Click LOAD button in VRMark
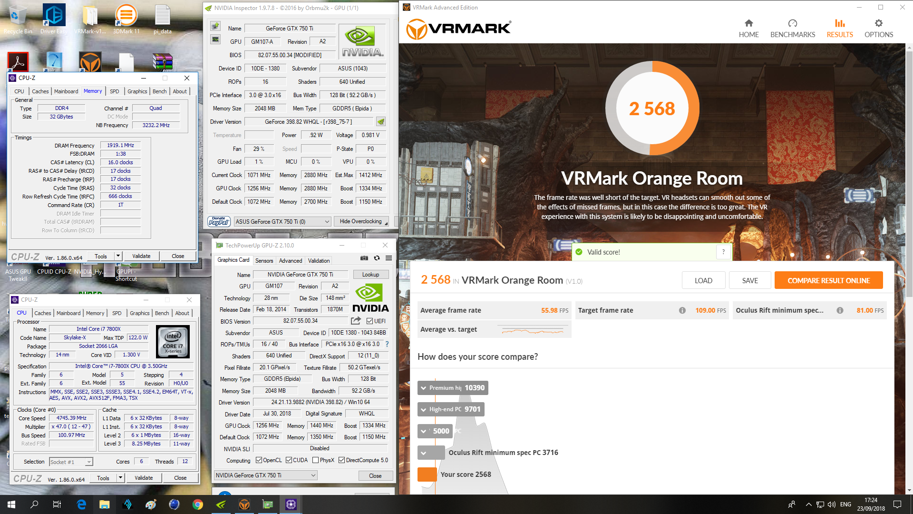 (703, 280)
